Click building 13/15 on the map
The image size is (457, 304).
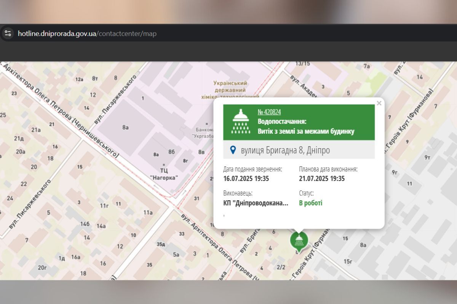point(303,63)
